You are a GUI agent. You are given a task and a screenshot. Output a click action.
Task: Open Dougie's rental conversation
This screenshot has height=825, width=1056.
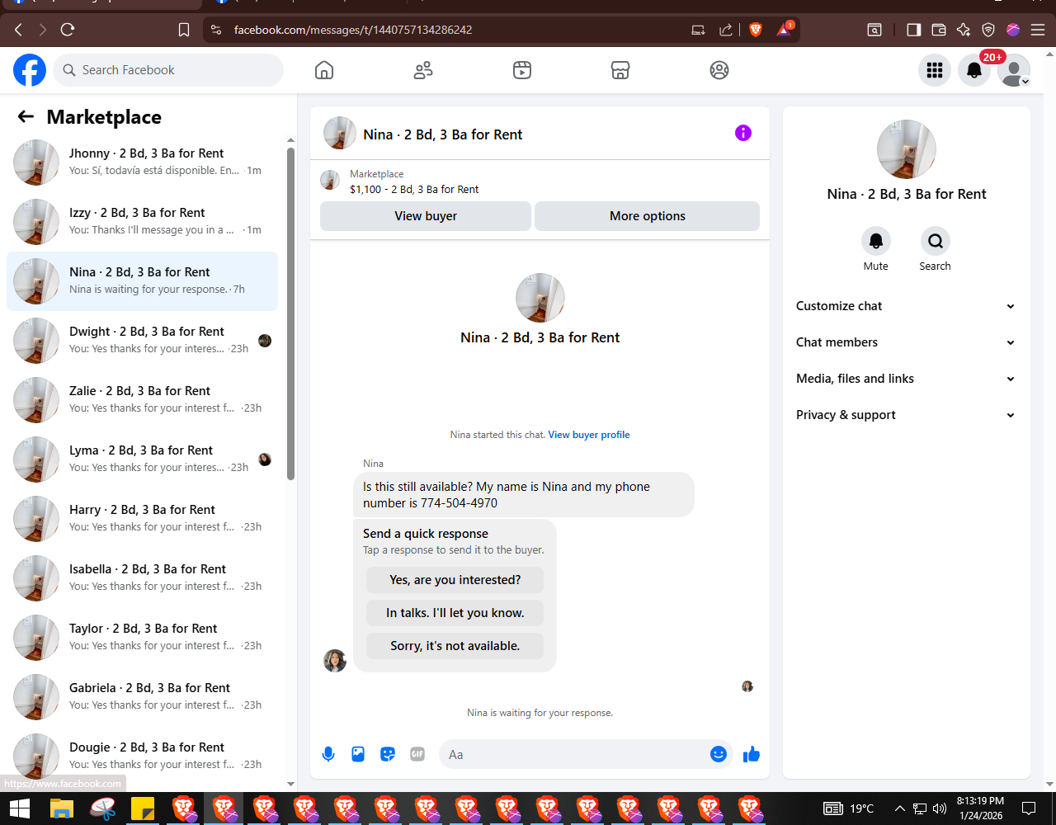(x=142, y=757)
